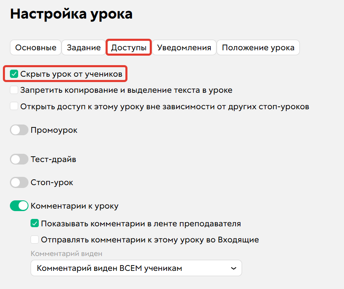Image resolution: width=344 pixels, height=289 pixels.
Task: Uncheck Скрыть урок от учеников checkbox
Action: pos(14,74)
